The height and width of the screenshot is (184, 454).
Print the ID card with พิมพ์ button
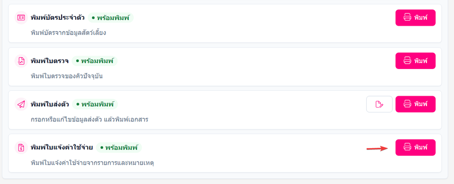tap(416, 18)
